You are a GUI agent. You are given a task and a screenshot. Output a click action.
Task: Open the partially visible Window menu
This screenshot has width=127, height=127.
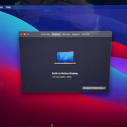pyautogui.click(x=1, y=7)
